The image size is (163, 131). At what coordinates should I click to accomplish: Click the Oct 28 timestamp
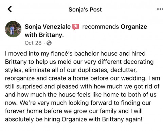point(33,43)
